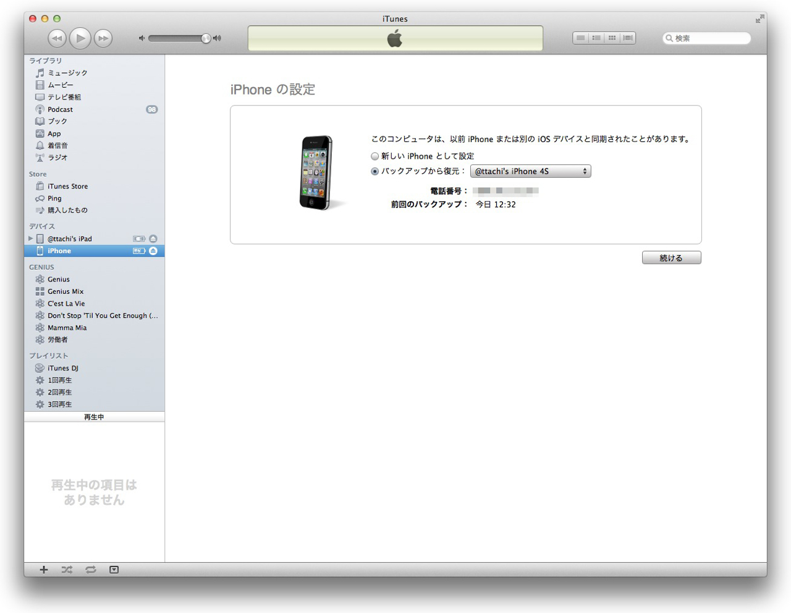791x613 pixels.
Task: Eject the iPhone device in sidebar
Action: pyautogui.click(x=153, y=251)
